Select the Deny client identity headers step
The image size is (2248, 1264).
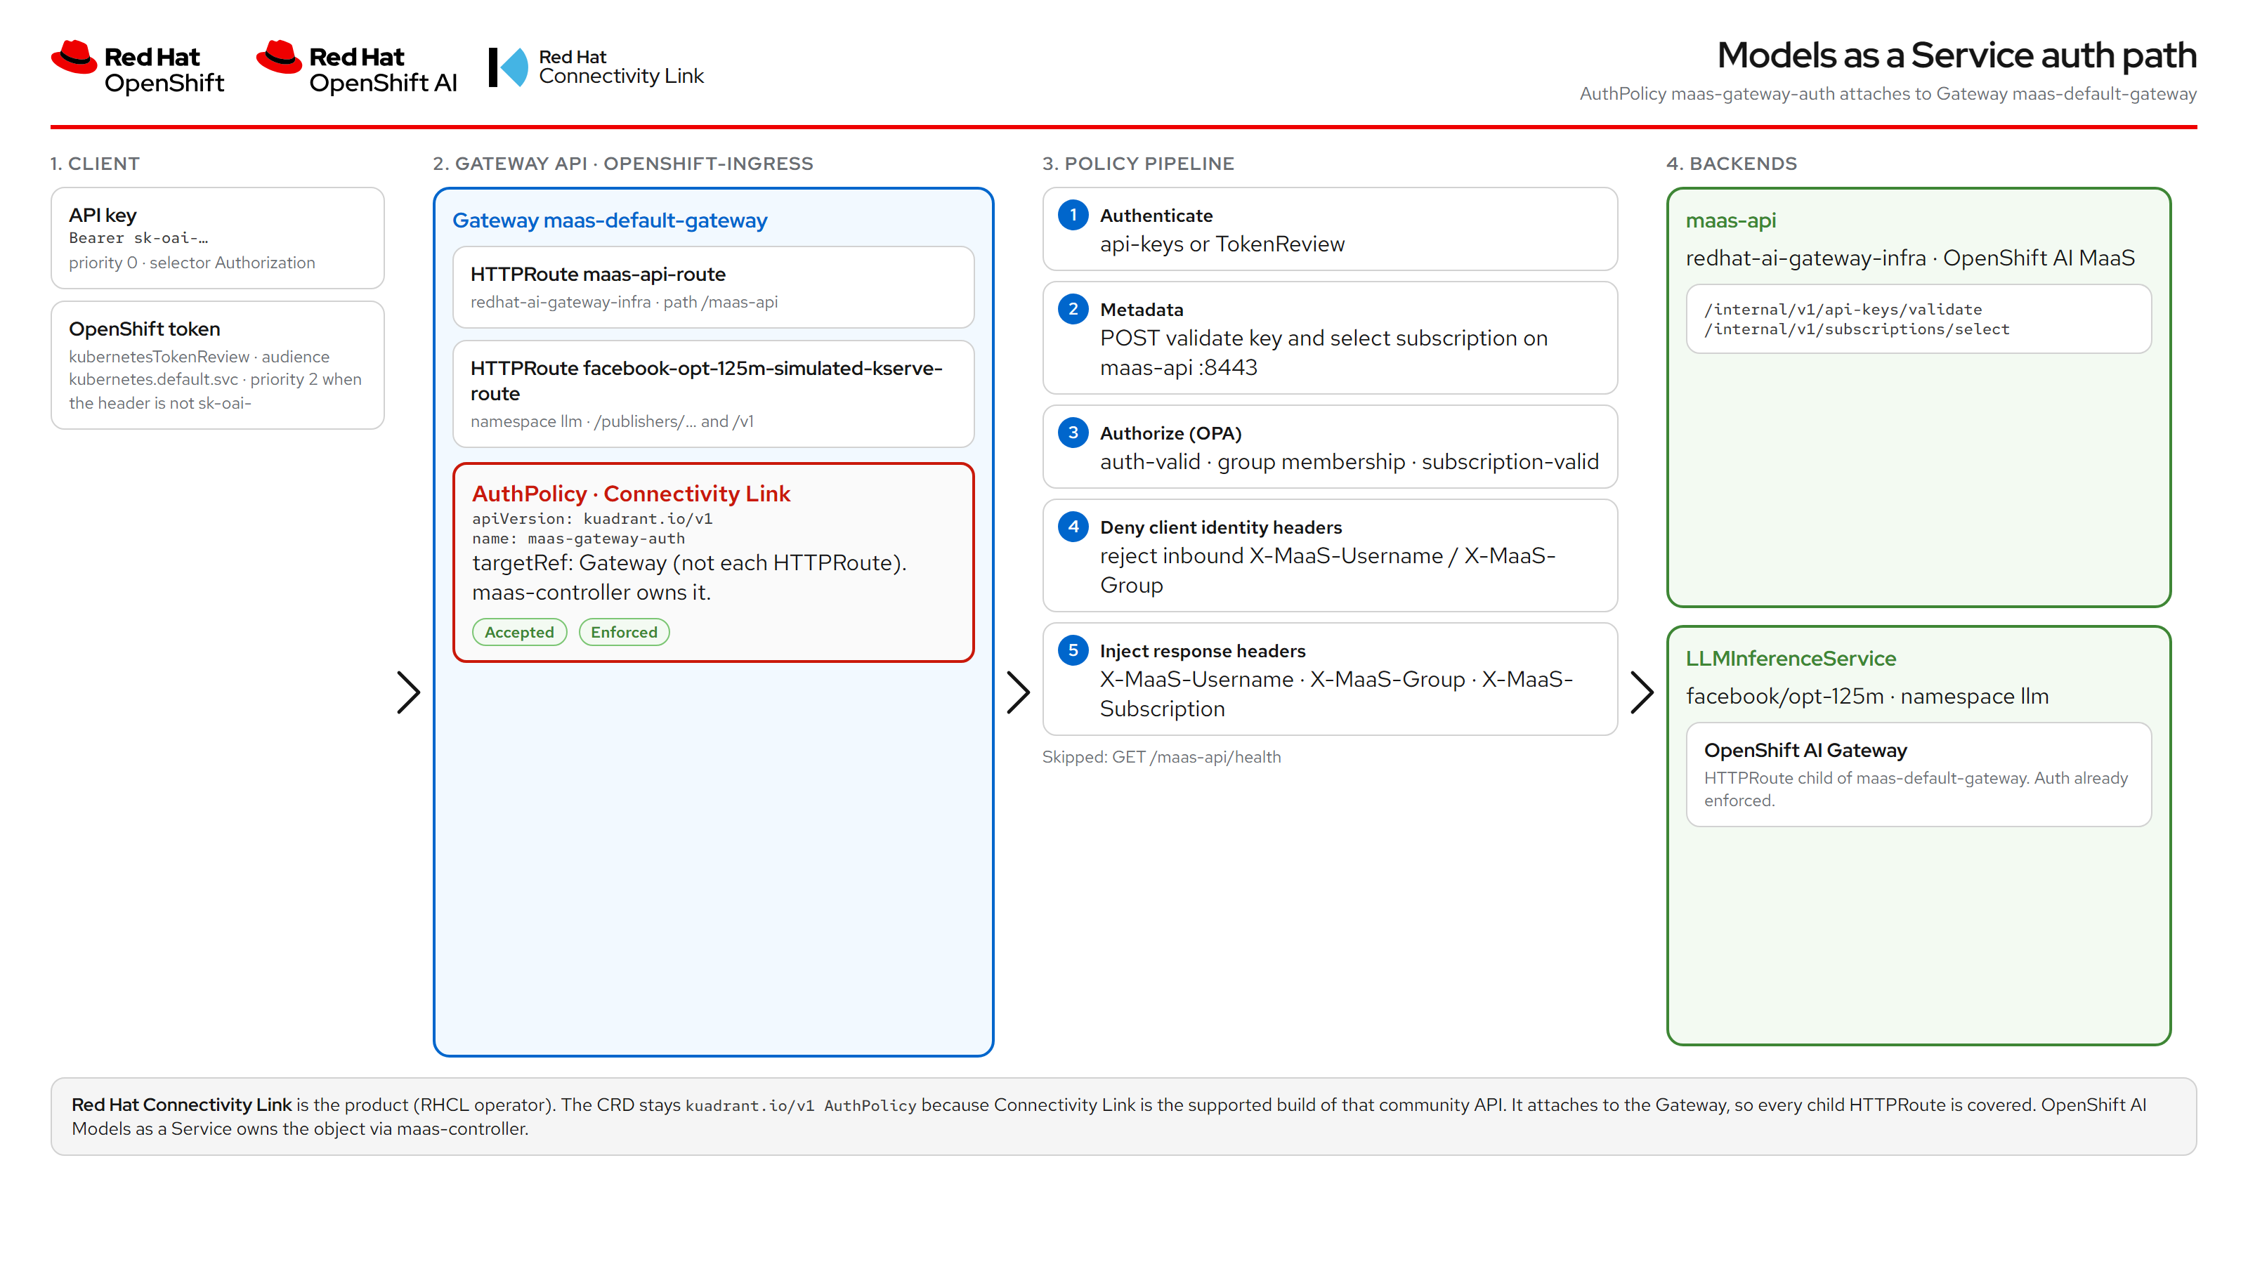point(1330,555)
